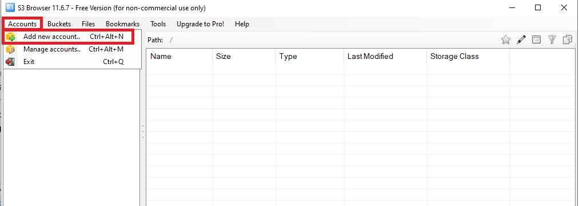Click the pencil edit path icon
The height and width of the screenshot is (206, 579).
pos(521,39)
